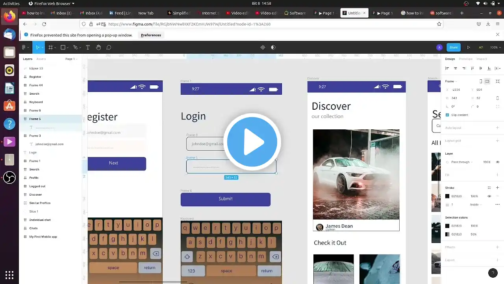
Task: Reload the page in Firefox
Action: tap(44, 24)
